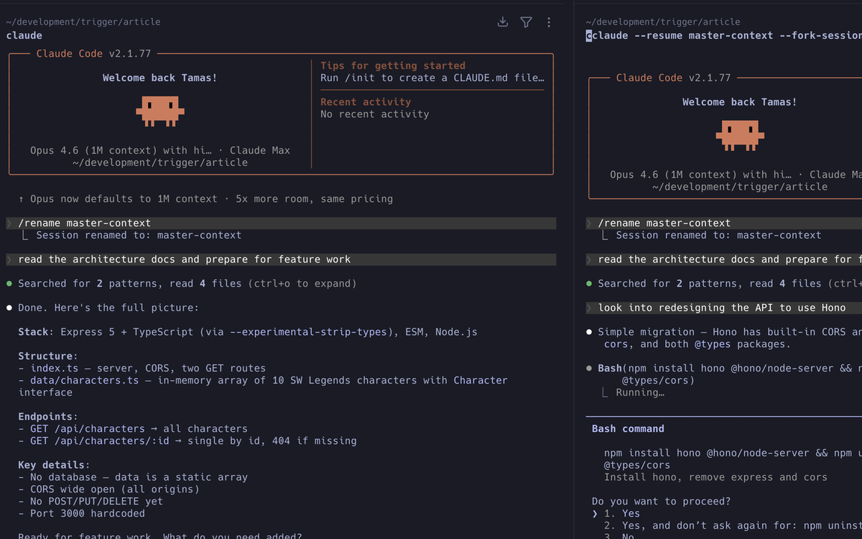Click the Claude mascot in the right pane welcome box

[x=740, y=136]
